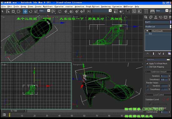Toggle the Percent Snap icon
This screenshot has height=119, width=172.
[x=77, y=11]
